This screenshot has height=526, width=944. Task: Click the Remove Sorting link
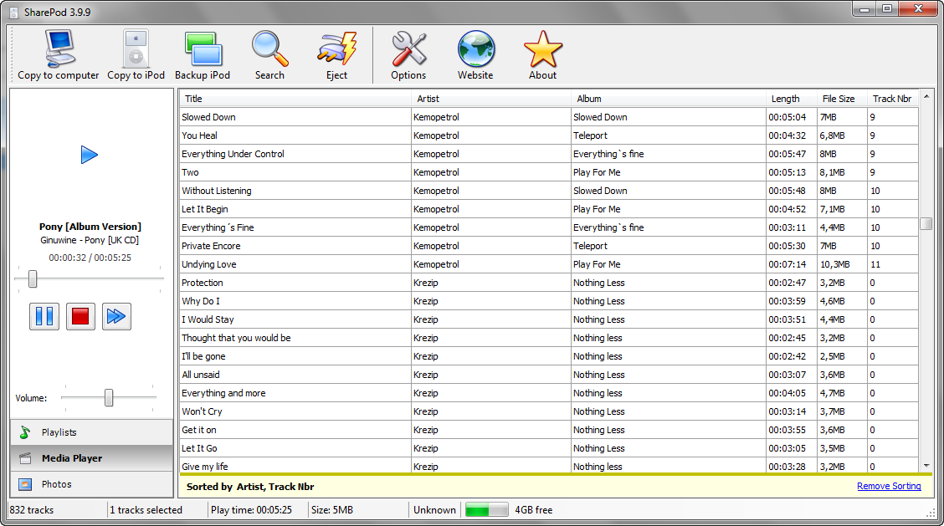click(889, 487)
